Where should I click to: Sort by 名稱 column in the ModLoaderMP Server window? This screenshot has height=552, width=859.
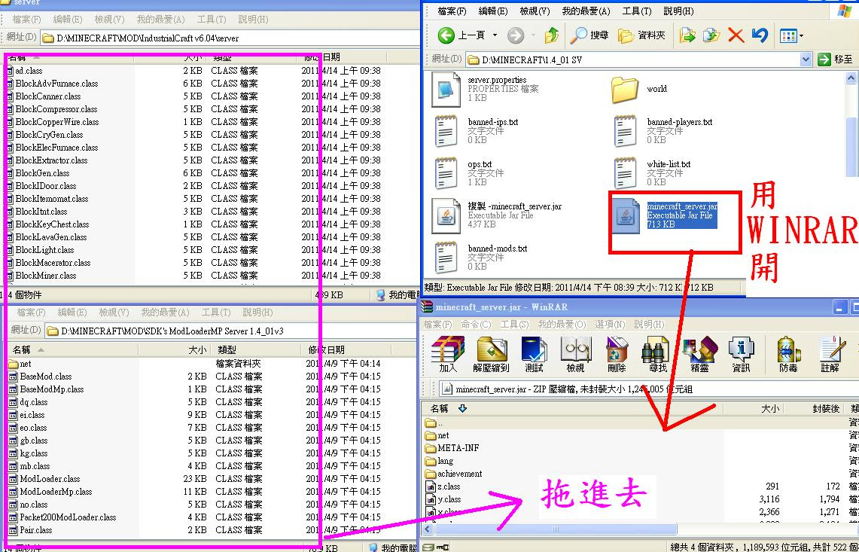[72, 349]
